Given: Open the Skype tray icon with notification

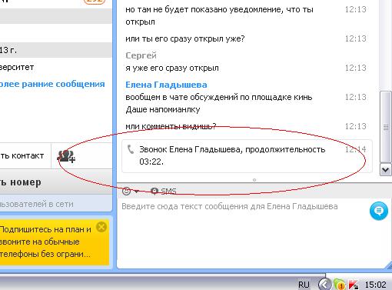Looking at the screenshot, I should 339,285.
